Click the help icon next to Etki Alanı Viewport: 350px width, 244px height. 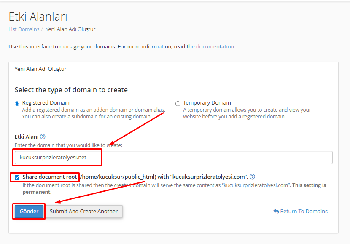pos(43,137)
